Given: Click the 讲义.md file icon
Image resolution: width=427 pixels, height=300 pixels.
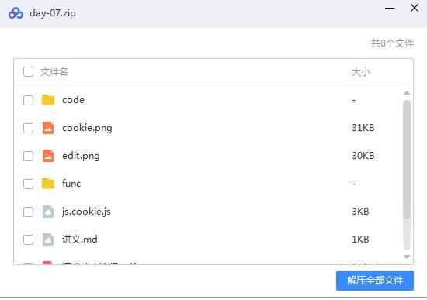Looking at the screenshot, I should click(48, 240).
